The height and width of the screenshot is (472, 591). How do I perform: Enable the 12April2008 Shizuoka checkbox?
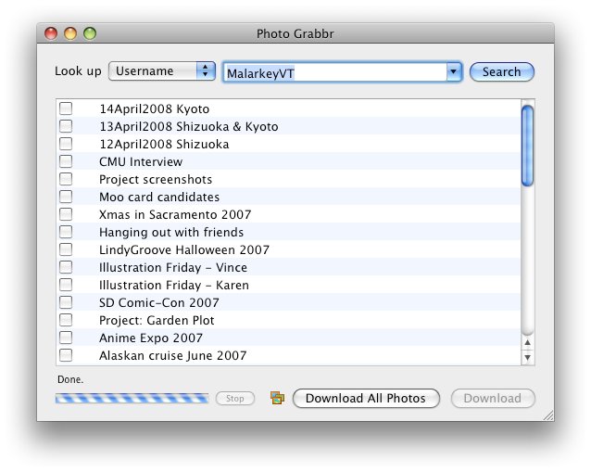tap(66, 144)
